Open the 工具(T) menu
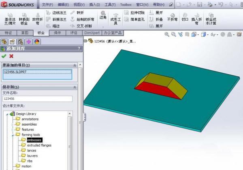This screenshot has width=243, height=170. click(110, 4)
